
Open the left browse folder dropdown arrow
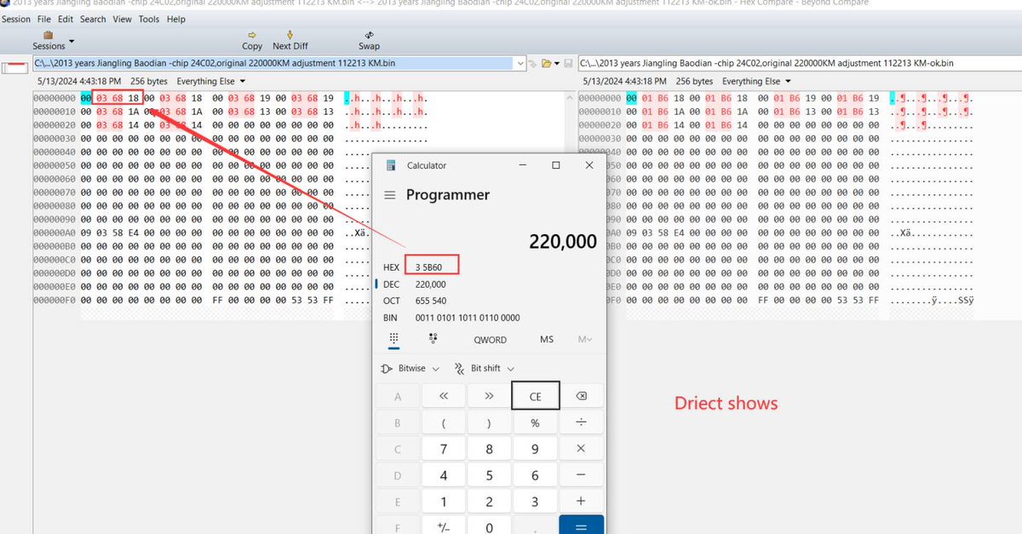click(x=556, y=64)
